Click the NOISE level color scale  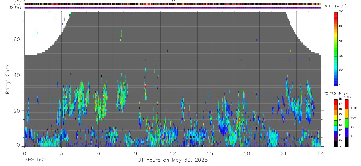[x=347, y=123]
